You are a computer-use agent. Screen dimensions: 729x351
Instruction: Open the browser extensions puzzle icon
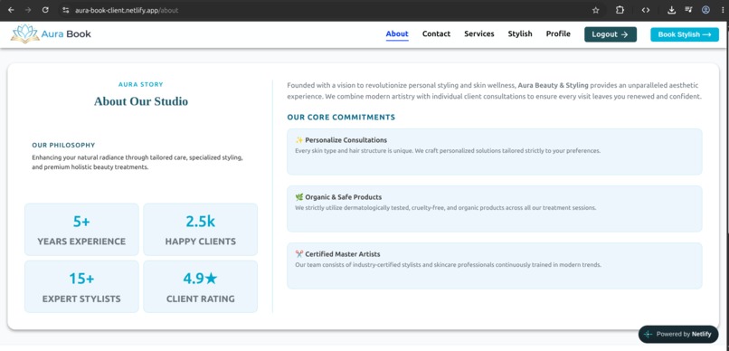620,10
